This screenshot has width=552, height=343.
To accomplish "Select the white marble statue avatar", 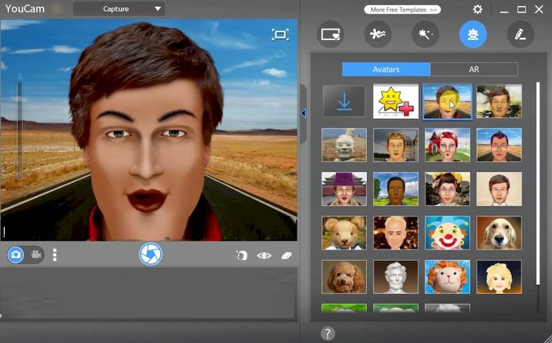I will (395, 277).
